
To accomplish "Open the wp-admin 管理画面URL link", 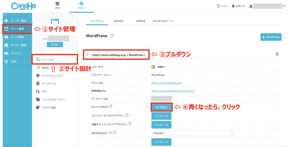I will point(173,91).
